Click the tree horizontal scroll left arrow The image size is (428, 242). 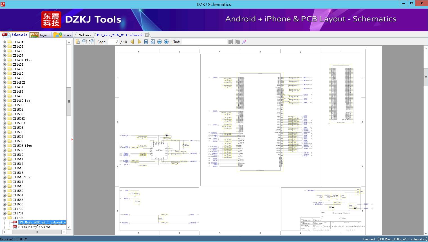(4, 232)
